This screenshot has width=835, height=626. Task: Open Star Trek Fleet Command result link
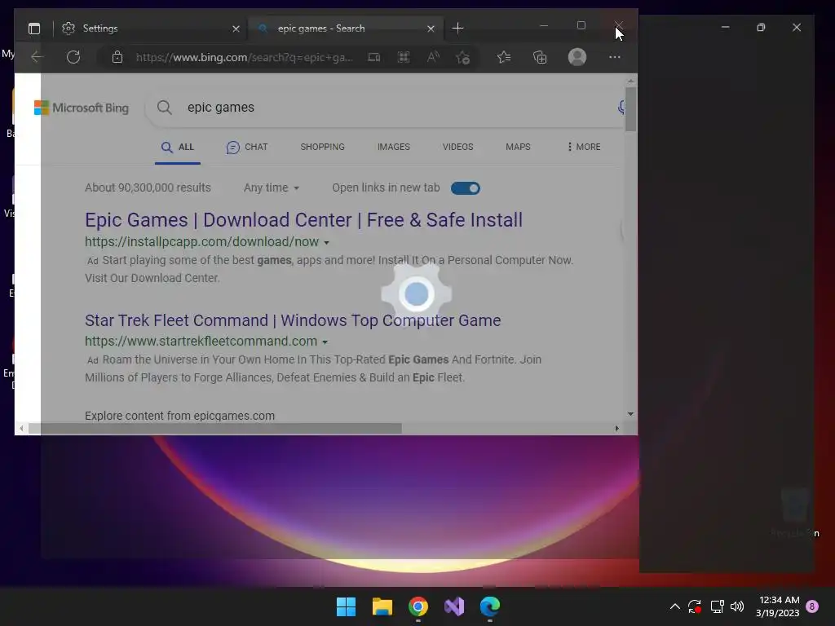(293, 320)
